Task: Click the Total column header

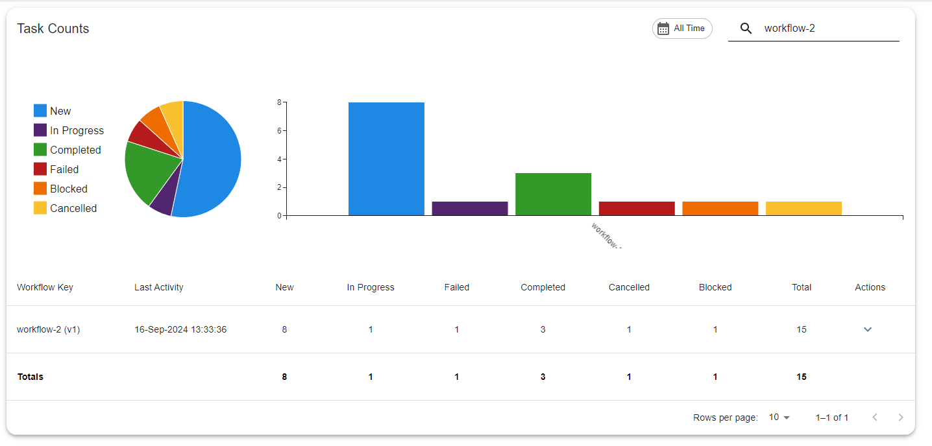Action: click(802, 287)
